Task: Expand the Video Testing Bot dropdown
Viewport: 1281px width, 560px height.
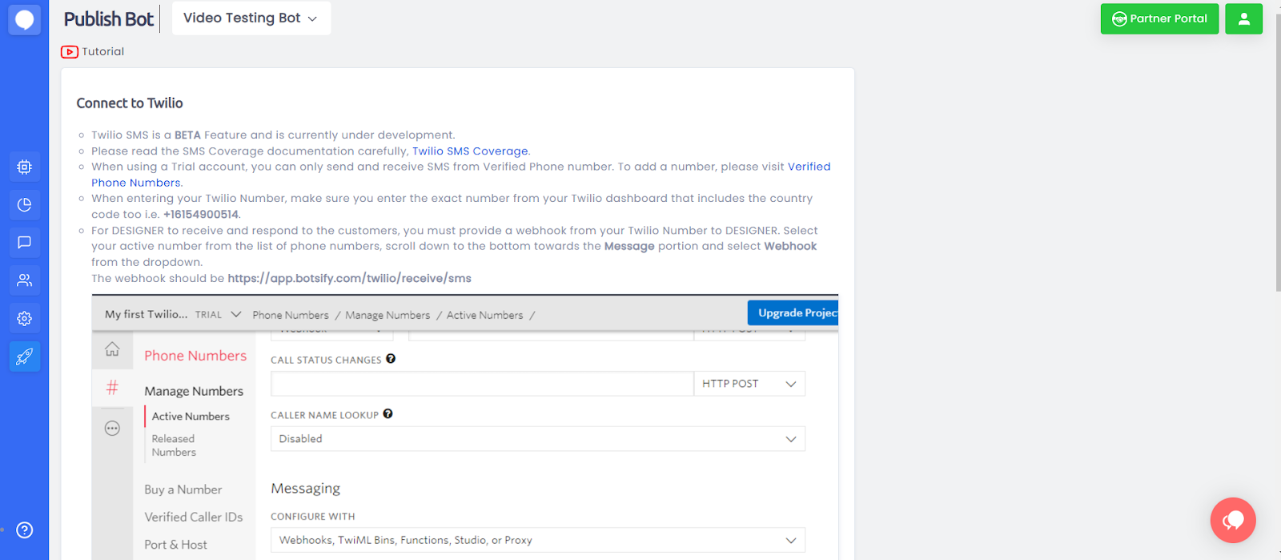Action: point(251,18)
